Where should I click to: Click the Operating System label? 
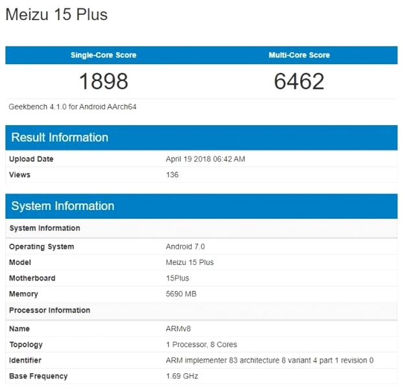pos(41,247)
